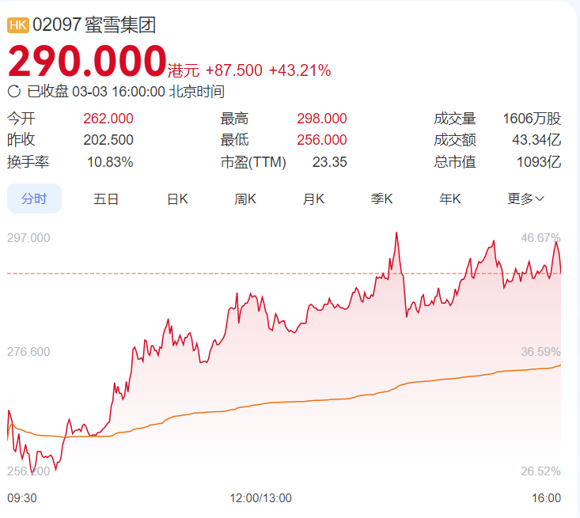Select the 分时 intraday chart tab
Viewport: 580px width, 518px height.
[x=34, y=199]
